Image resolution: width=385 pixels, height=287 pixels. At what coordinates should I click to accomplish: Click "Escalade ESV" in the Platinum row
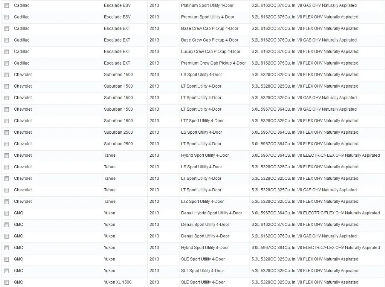(117, 5)
